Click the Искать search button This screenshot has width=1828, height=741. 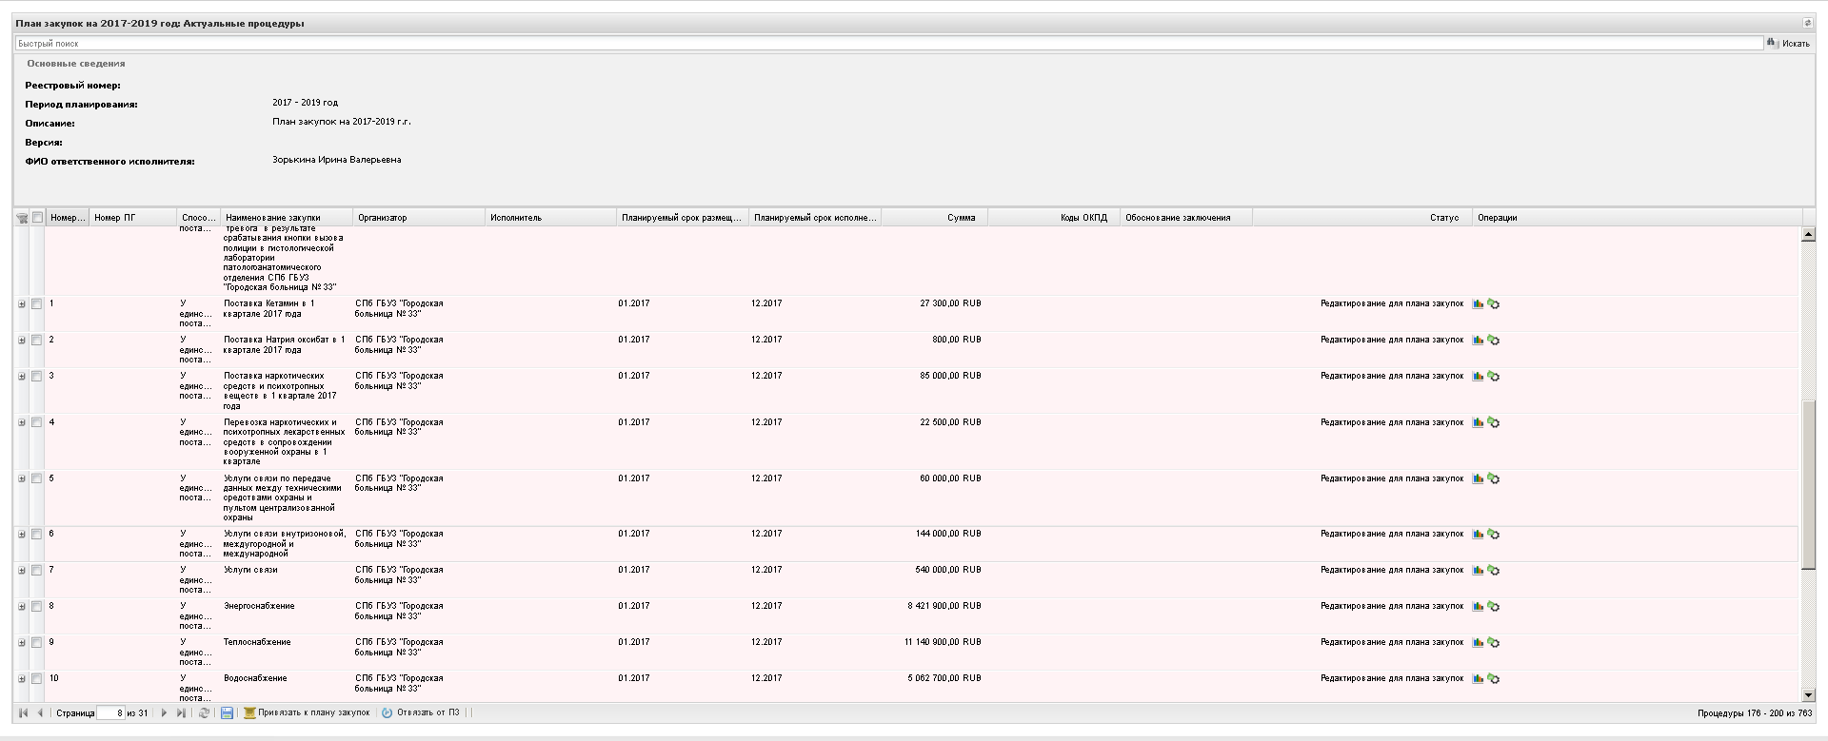point(1789,44)
